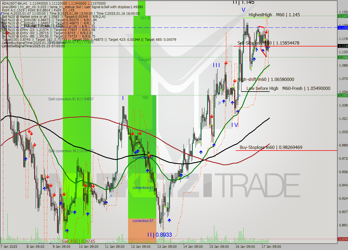The width and height of the screenshot is (348, 250).
Task: Click the green 1.147 price axis tag
Action: (343, 16)
